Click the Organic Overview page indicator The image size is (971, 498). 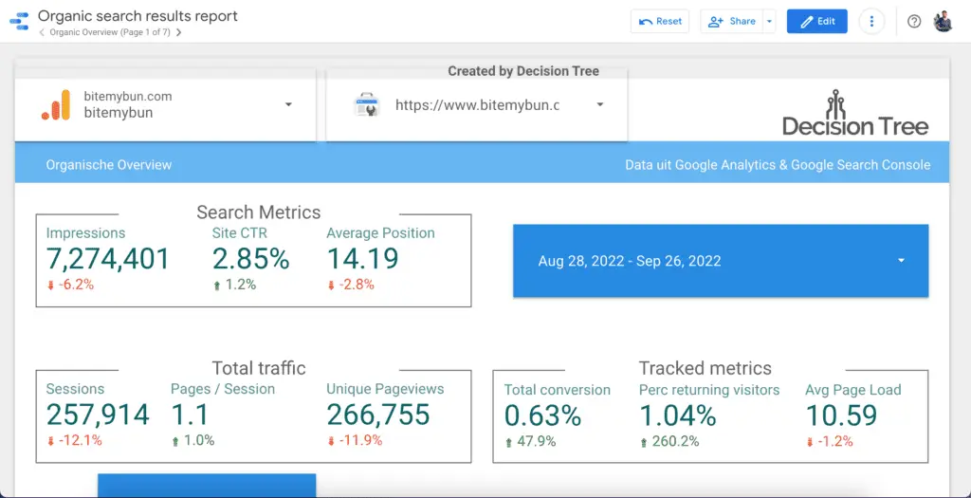pos(110,32)
